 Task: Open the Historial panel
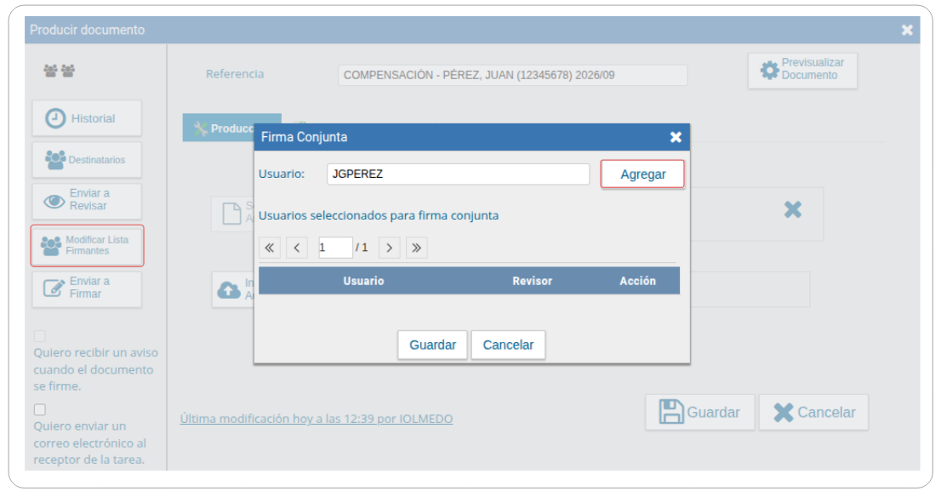pos(87,118)
